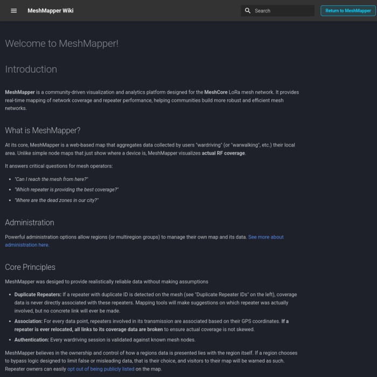377x377 pixels.
Task: Click the 'Which repeater is providing the best coverage?' bullet
Action: 67,190
